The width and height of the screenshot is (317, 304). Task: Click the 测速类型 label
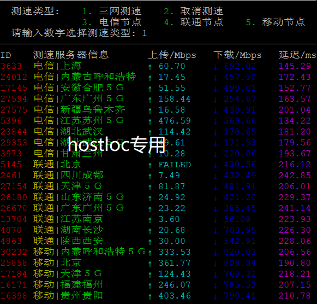35,11
